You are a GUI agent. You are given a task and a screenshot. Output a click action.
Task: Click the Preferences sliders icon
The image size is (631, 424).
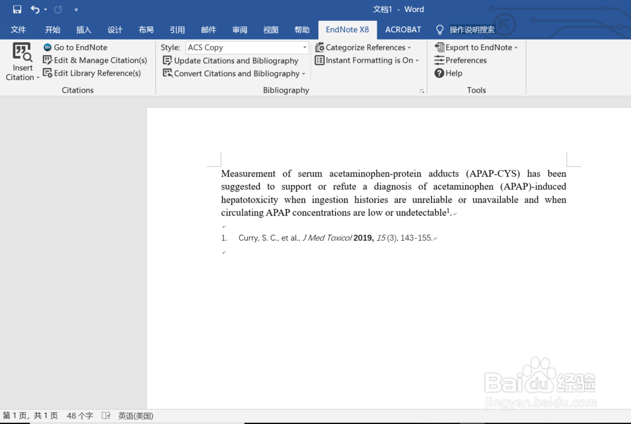point(439,60)
